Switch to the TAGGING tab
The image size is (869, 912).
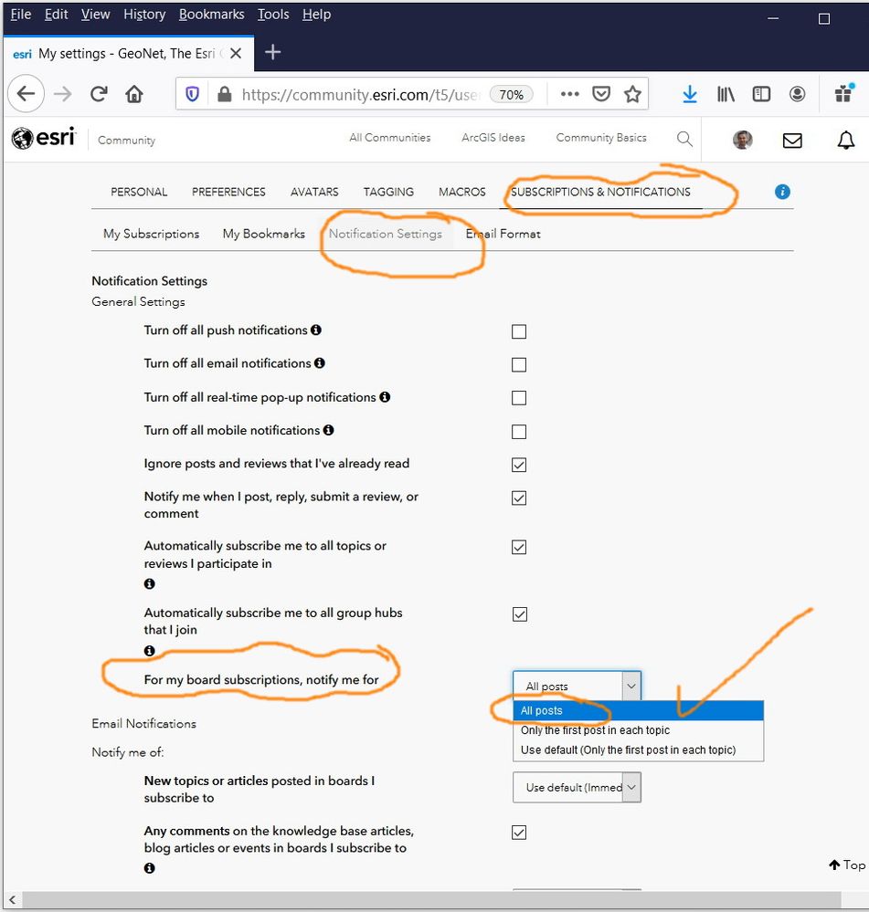click(x=388, y=192)
